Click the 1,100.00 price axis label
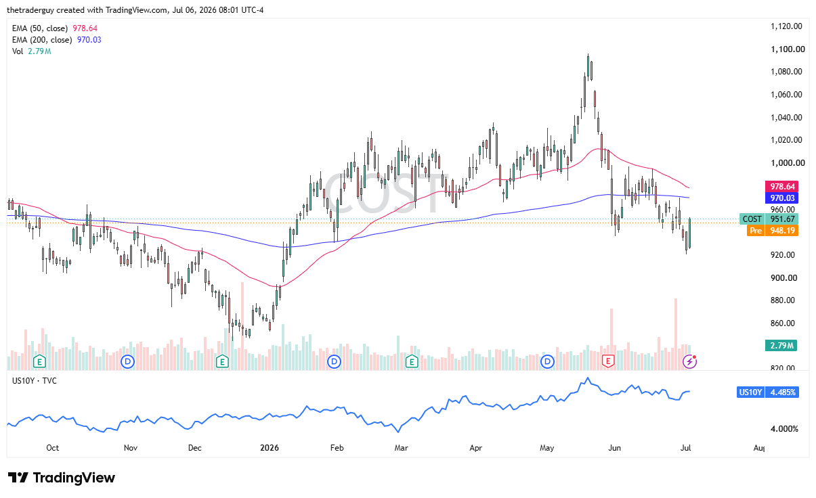The width and height of the screenshot is (816, 498). (x=787, y=49)
